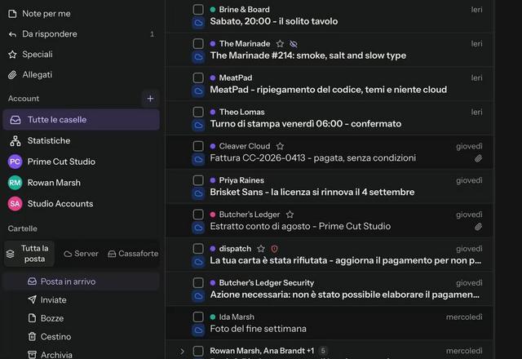This screenshot has width=522, height=359.
Task: Click inbox folder icon on Theo Lomas row
Action: point(198,125)
